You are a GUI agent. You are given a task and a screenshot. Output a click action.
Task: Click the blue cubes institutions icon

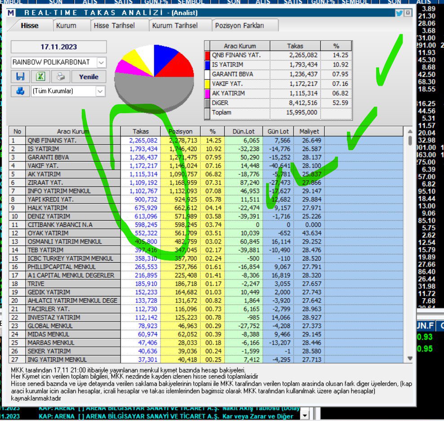click(x=20, y=91)
